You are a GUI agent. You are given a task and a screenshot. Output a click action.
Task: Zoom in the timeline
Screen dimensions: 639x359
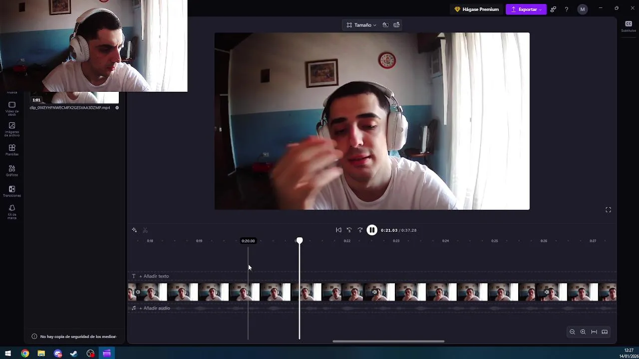(x=583, y=332)
